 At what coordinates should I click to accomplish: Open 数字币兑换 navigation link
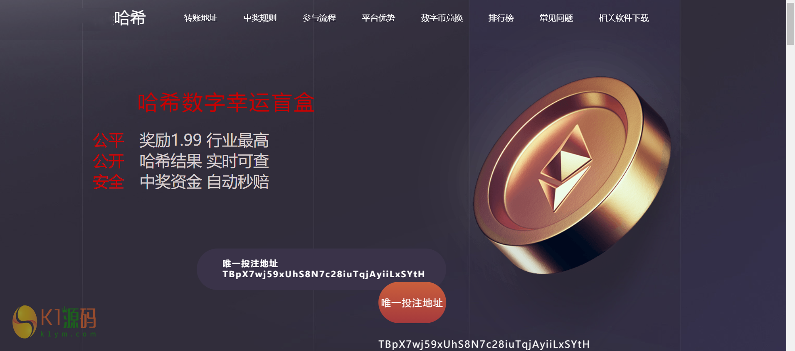[x=442, y=18]
